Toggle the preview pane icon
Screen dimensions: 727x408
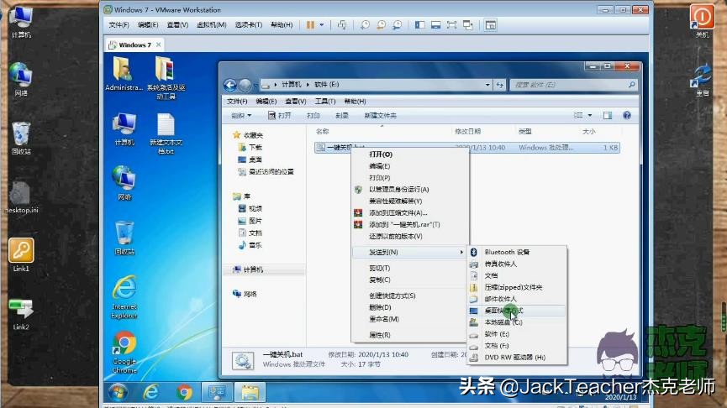tap(608, 115)
